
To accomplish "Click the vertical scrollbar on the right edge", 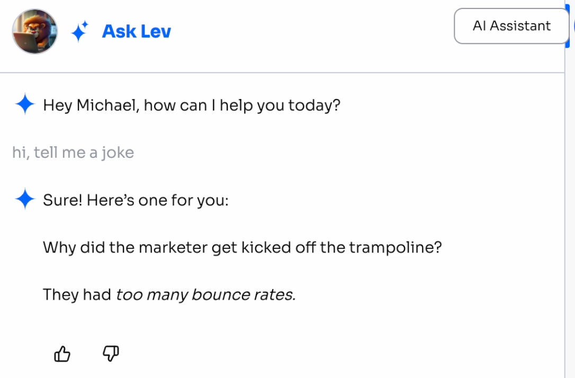I will (570, 212).
